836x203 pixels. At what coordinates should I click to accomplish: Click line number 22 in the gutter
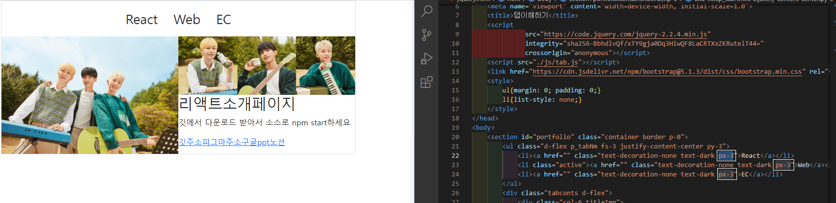455,155
